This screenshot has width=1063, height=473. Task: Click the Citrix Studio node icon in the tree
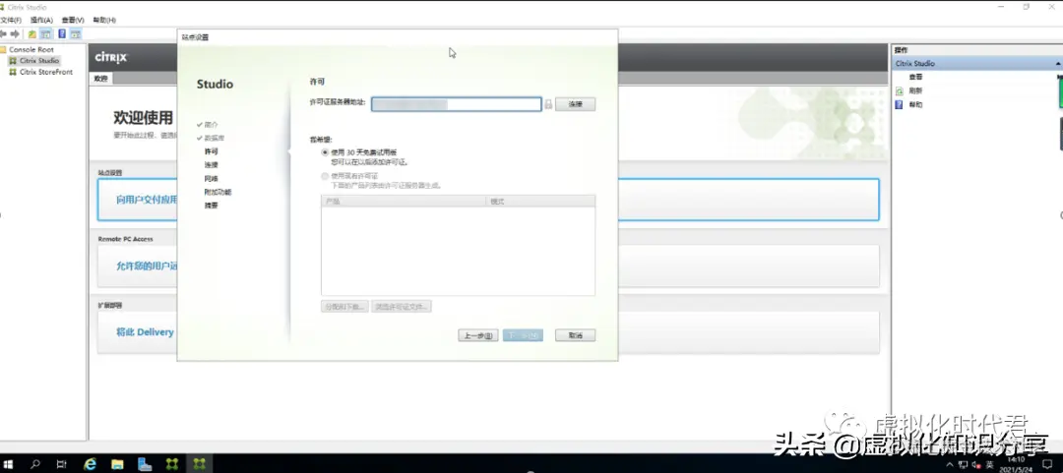coord(13,60)
